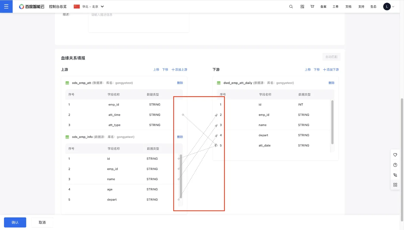This screenshot has width=404, height=230.
Task: Click the ods_emp_att table name
Action: (x=82, y=83)
